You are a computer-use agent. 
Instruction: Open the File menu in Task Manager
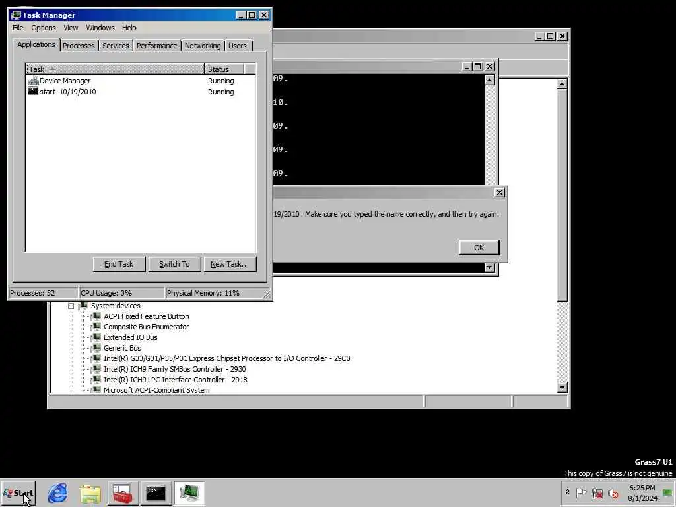18,28
